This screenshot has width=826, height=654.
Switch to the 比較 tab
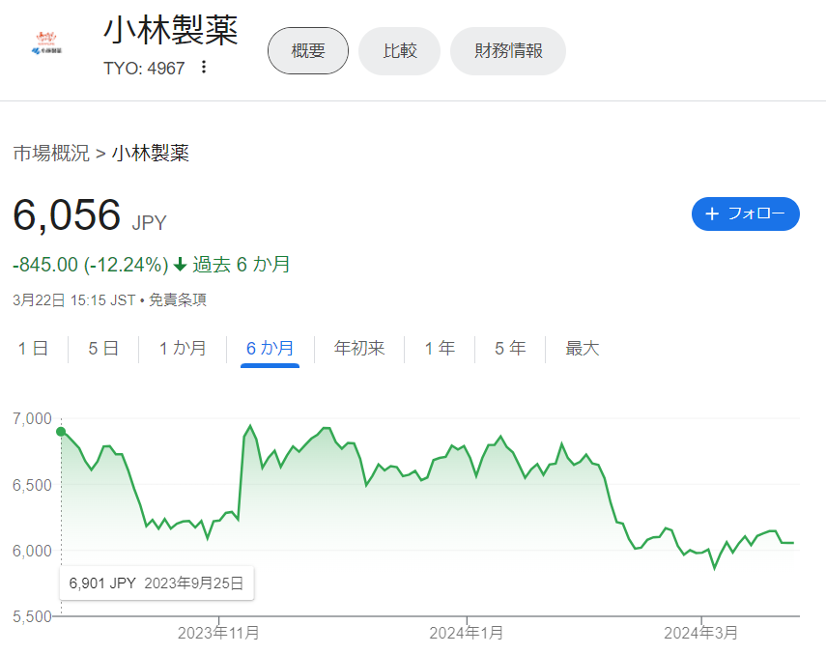[399, 51]
